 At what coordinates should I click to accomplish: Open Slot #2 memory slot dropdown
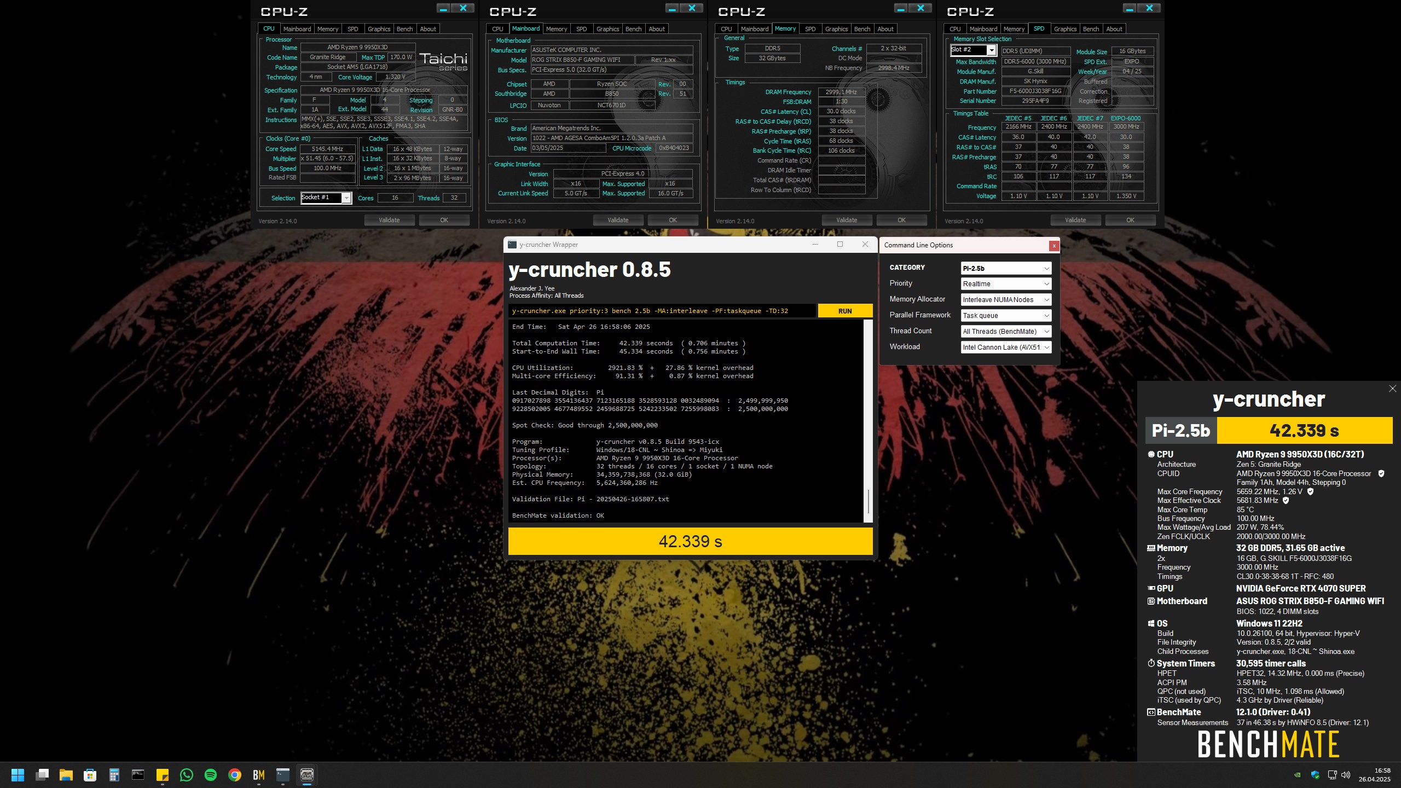(973, 50)
